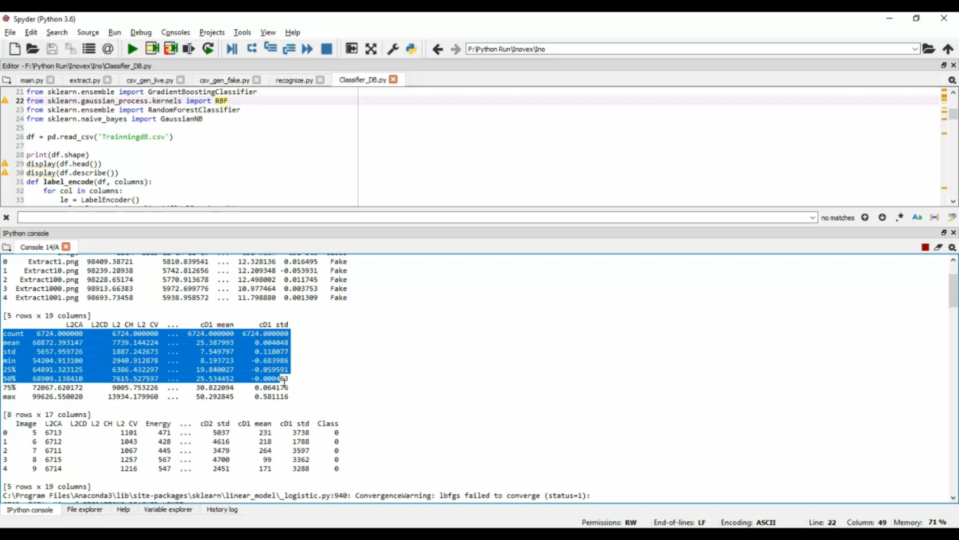Stop debugging with the blue square

point(327,49)
